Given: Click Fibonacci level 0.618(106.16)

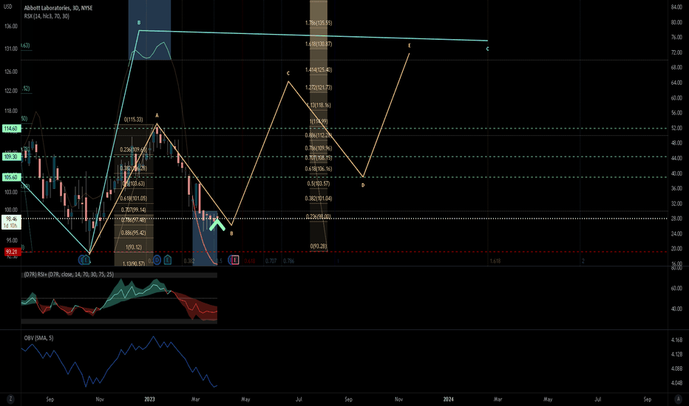Looking at the screenshot, I should click(x=319, y=168).
